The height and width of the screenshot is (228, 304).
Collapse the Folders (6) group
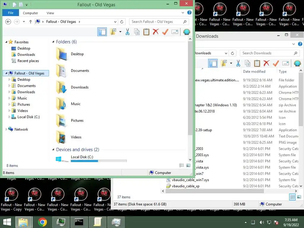click(x=53, y=42)
